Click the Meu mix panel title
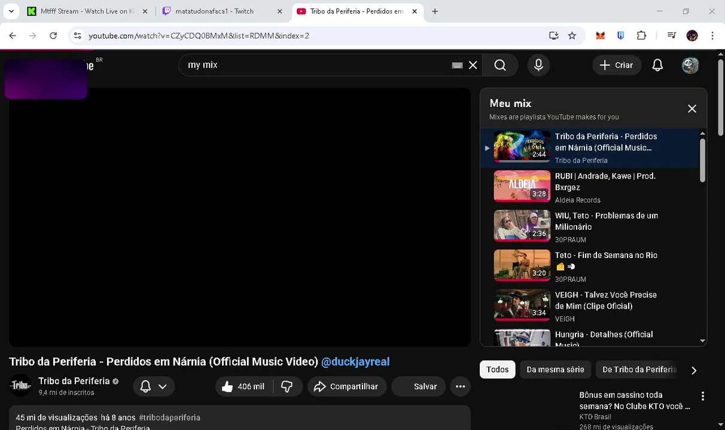The width and height of the screenshot is (725, 430). 510,103
